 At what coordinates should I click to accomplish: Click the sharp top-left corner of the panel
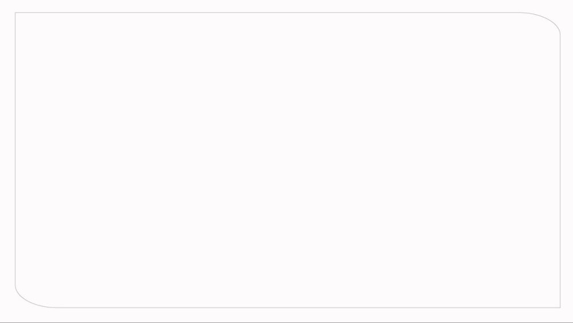pyautogui.click(x=15, y=13)
